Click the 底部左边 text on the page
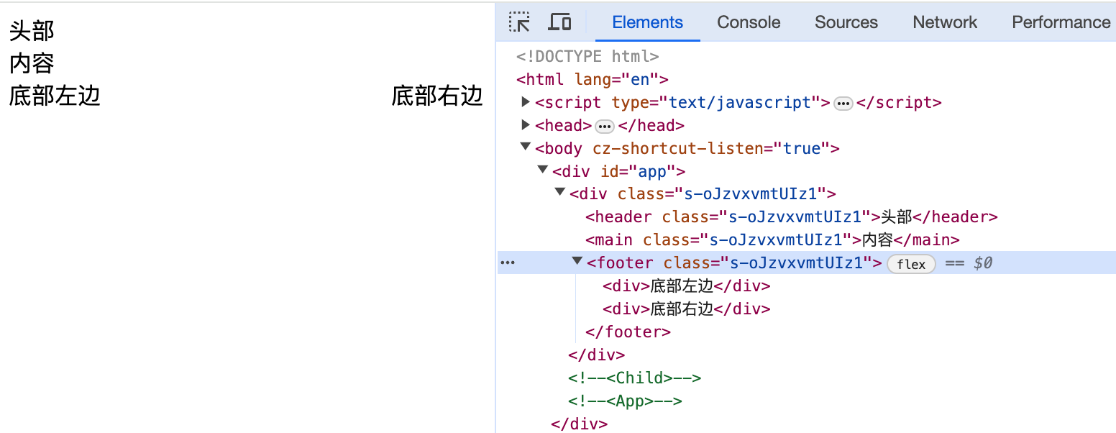 [x=55, y=96]
